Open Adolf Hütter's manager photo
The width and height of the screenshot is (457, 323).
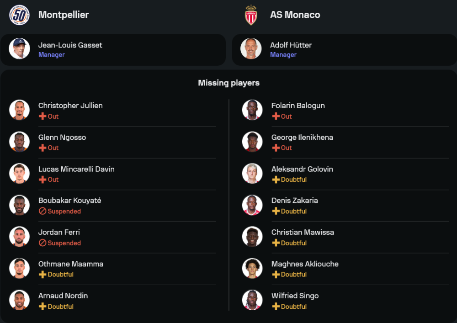pyautogui.click(x=251, y=49)
